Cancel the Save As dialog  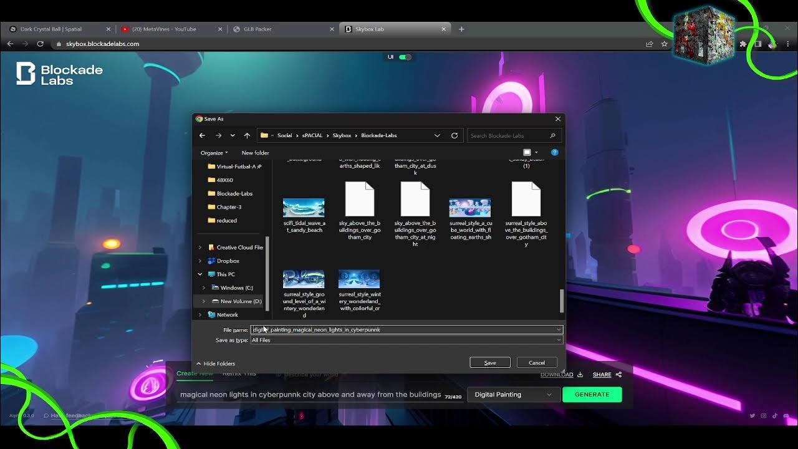point(537,362)
